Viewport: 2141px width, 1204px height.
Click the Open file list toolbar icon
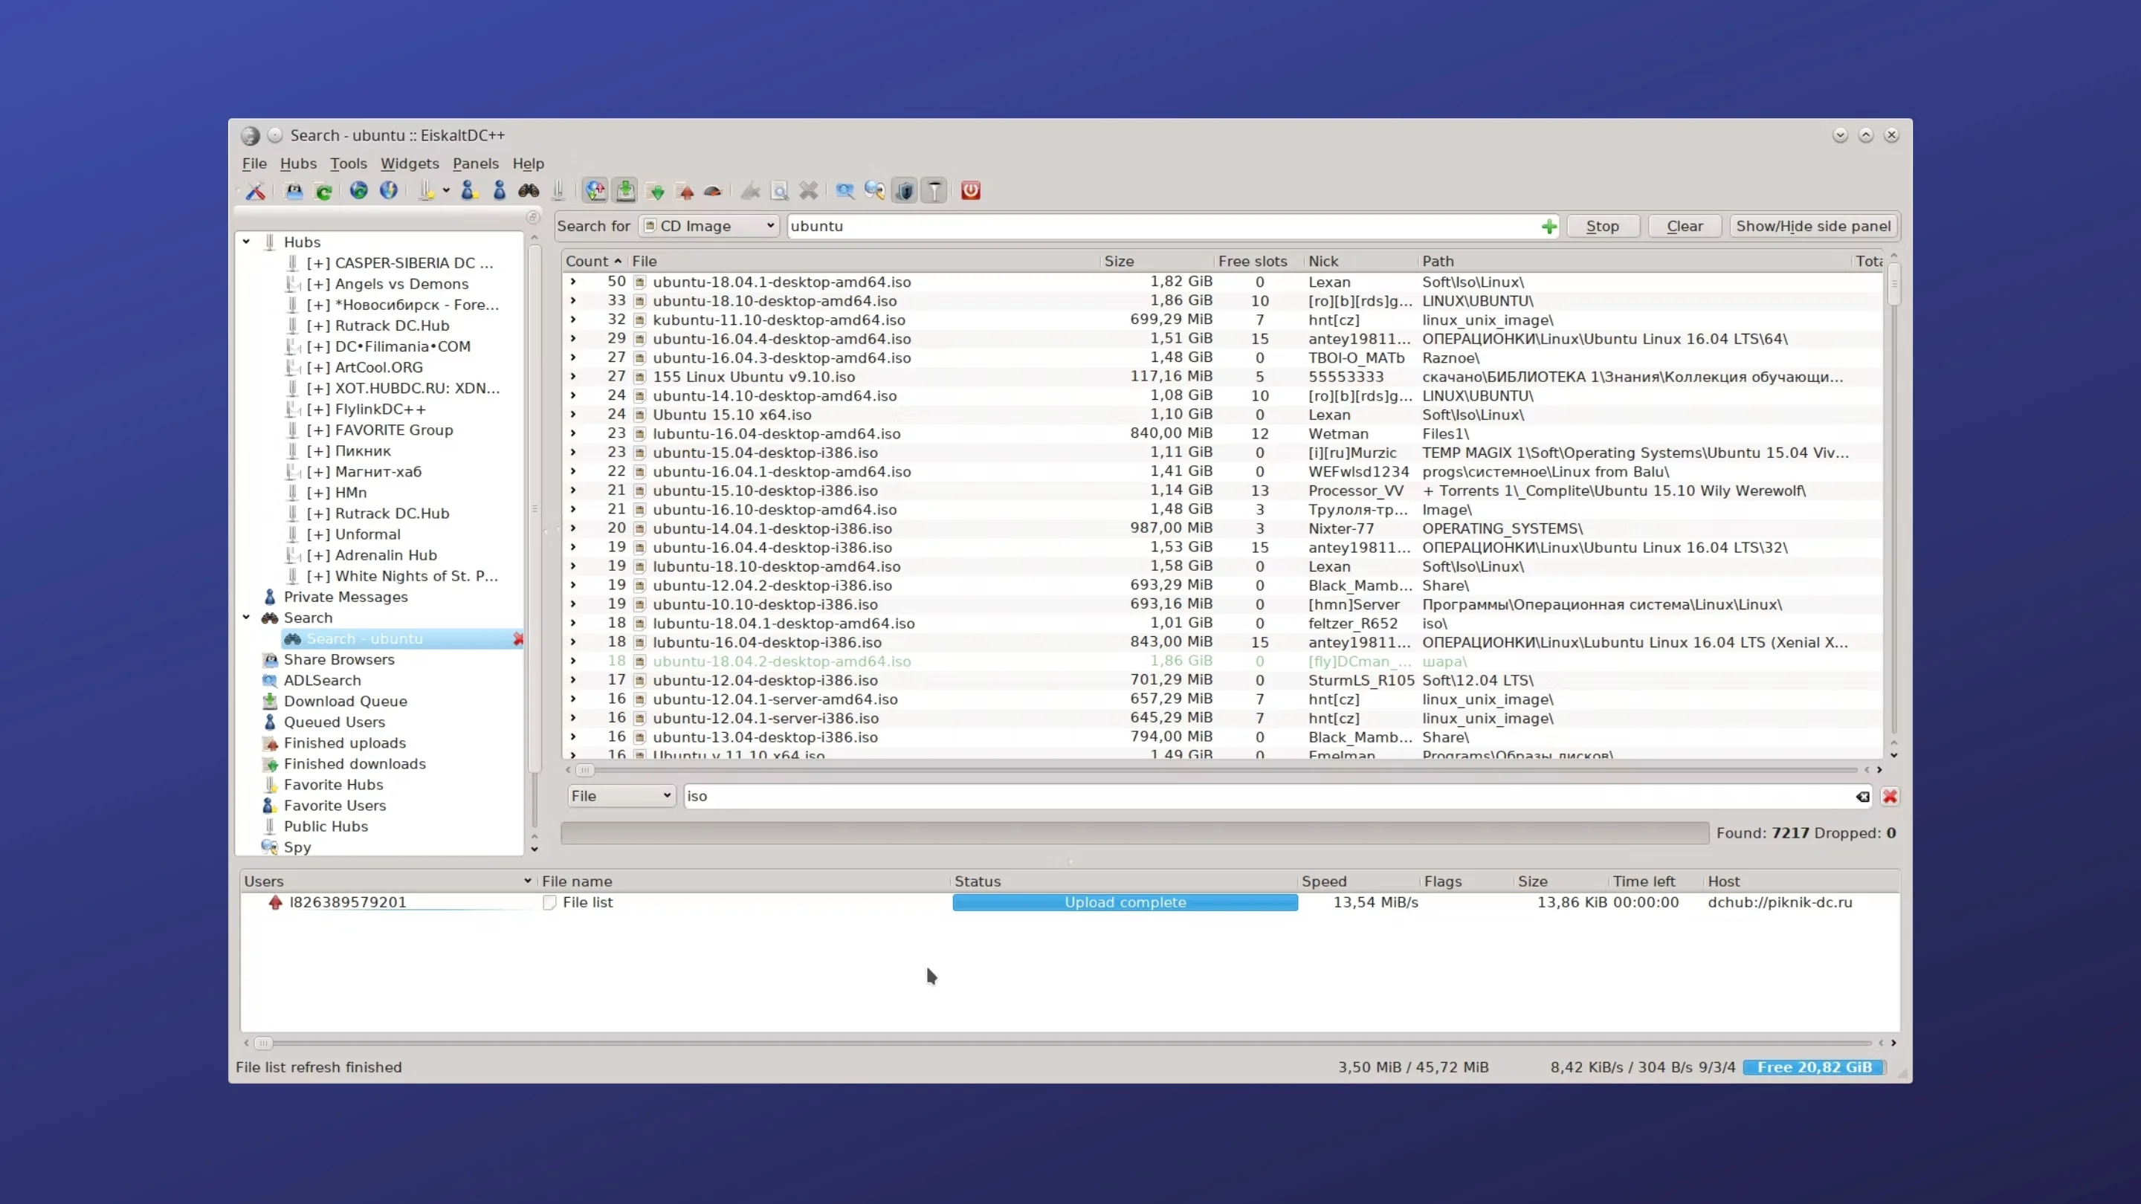(294, 191)
